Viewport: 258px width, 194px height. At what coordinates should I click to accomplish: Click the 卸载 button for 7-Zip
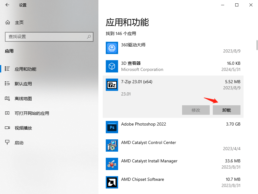click(227, 110)
